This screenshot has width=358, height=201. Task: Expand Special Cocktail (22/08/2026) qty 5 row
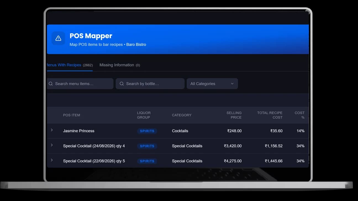(x=52, y=160)
